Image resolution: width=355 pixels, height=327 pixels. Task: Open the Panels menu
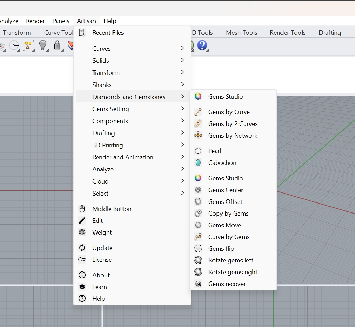(61, 21)
